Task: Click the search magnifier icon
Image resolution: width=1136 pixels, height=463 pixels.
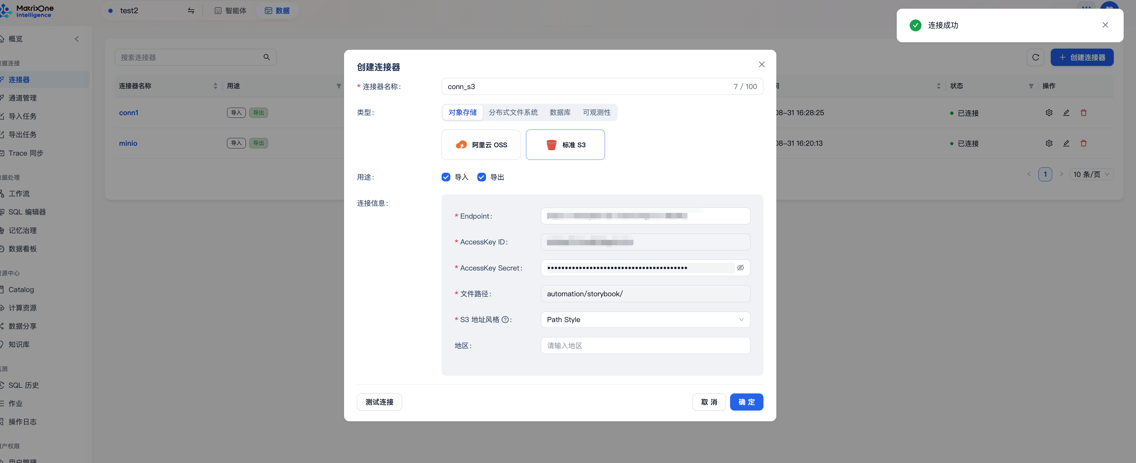Action: [x=266, y=57]
